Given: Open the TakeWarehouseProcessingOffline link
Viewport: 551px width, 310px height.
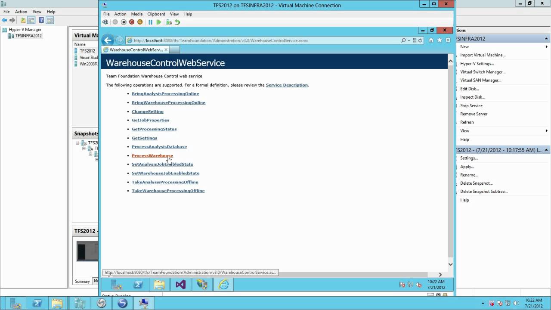Looking at the screenshot, I should pos(168,191).
